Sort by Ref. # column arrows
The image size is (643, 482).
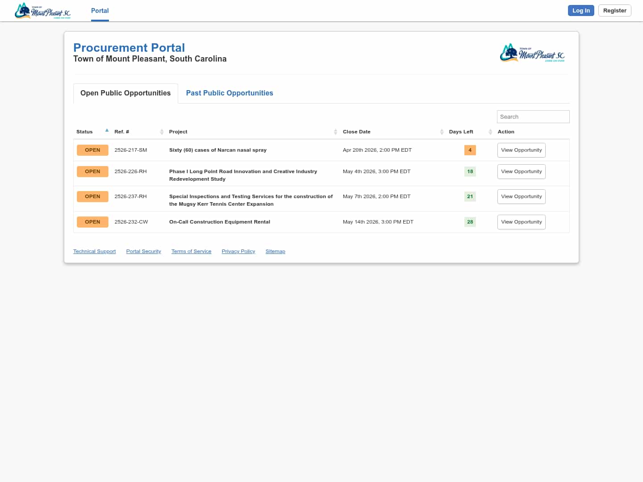point(162,132)
